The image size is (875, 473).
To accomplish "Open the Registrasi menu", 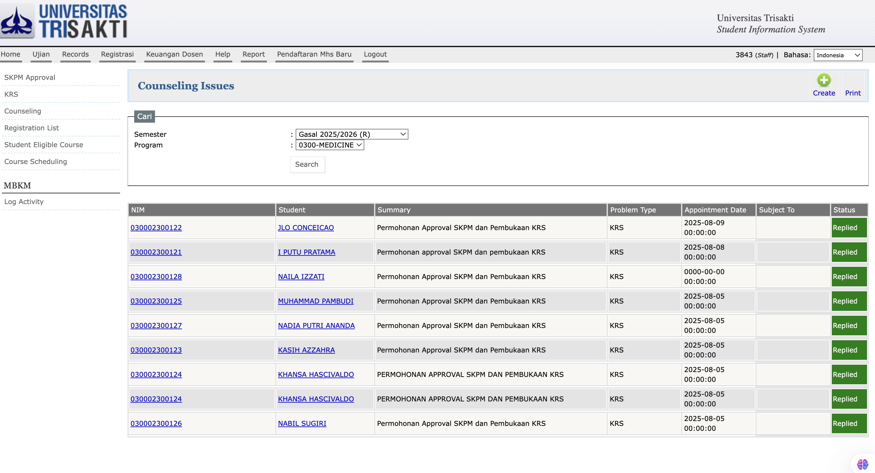I will click(117, 54).
